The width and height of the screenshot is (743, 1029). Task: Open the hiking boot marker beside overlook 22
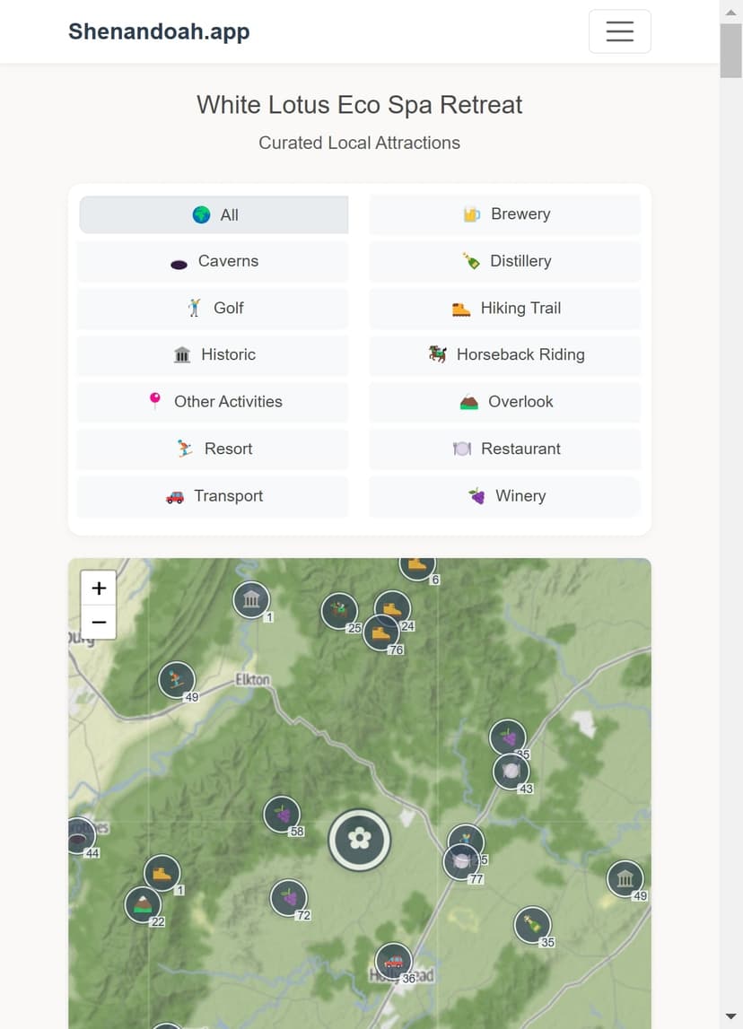[162, 874]
